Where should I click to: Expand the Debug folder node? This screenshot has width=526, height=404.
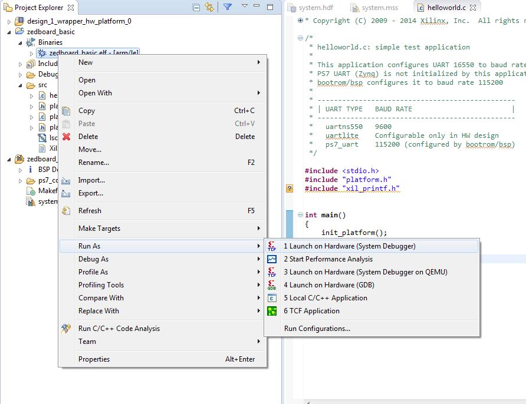pos(20,75)
